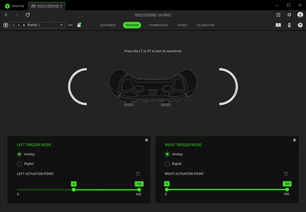Open the modules grid icon
The image size is (306, 212).
278,15
